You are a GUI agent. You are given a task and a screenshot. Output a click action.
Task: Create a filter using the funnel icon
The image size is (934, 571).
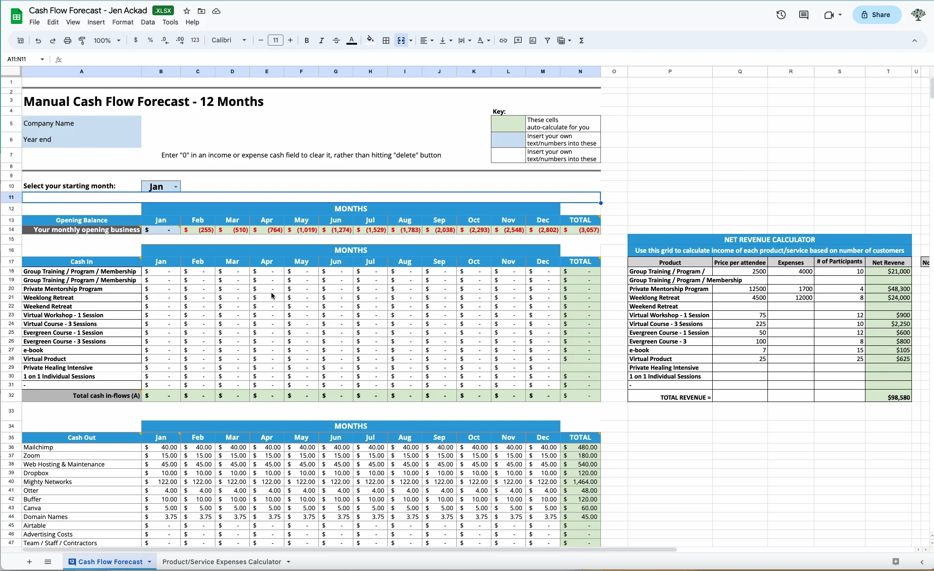[547, 41]
